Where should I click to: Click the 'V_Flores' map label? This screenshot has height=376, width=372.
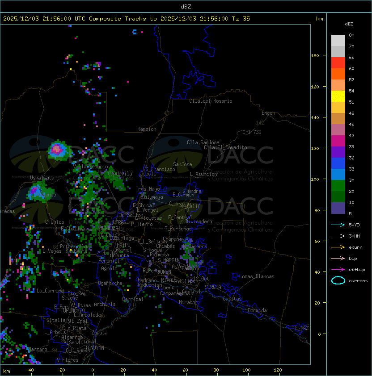(68, 360)
